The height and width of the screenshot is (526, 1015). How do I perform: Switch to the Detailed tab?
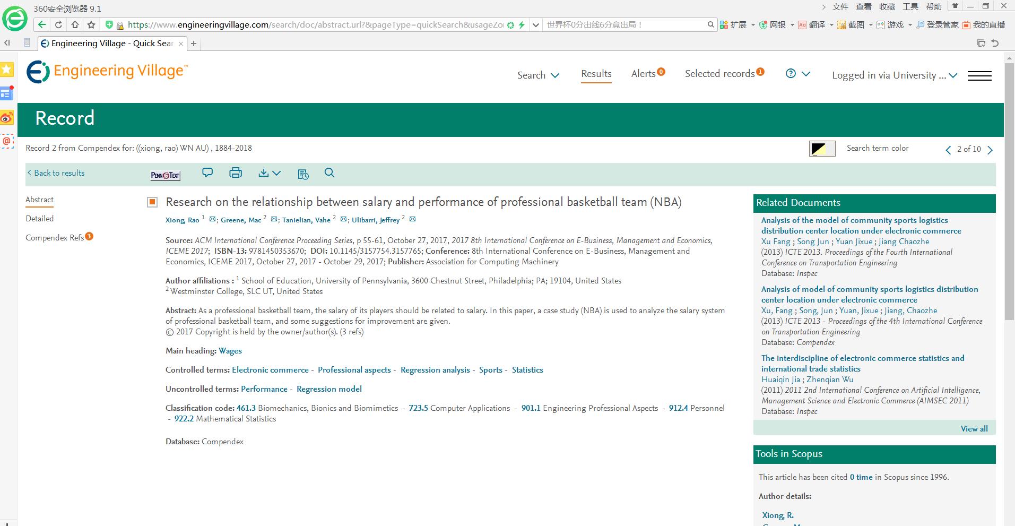(40, 219)
